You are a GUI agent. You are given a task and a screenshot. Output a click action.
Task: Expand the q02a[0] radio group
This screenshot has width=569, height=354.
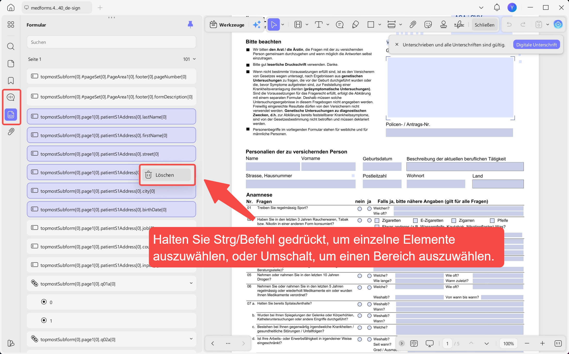pyautogui.click(x=191, y=339)
